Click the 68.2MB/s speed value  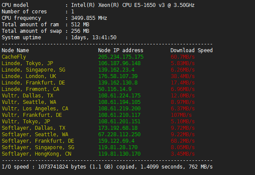click(x=183, y=141)
